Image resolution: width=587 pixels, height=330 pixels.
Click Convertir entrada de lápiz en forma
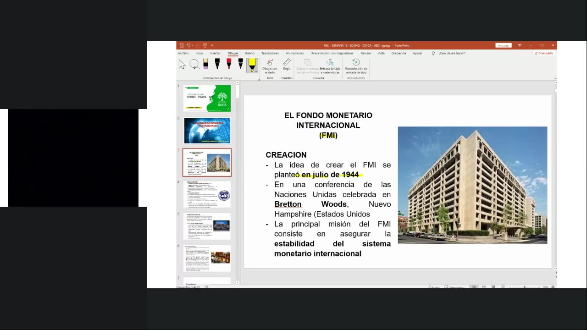tap(307, 66)
